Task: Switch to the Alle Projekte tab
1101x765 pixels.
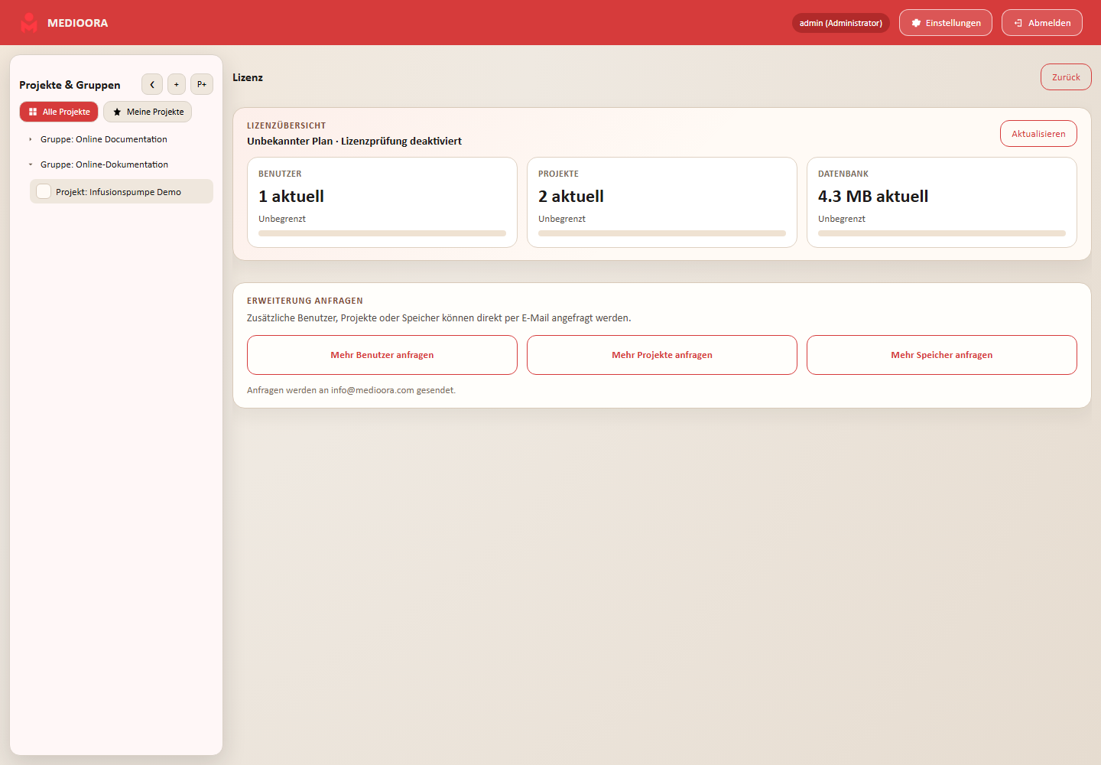Action: 59,112
